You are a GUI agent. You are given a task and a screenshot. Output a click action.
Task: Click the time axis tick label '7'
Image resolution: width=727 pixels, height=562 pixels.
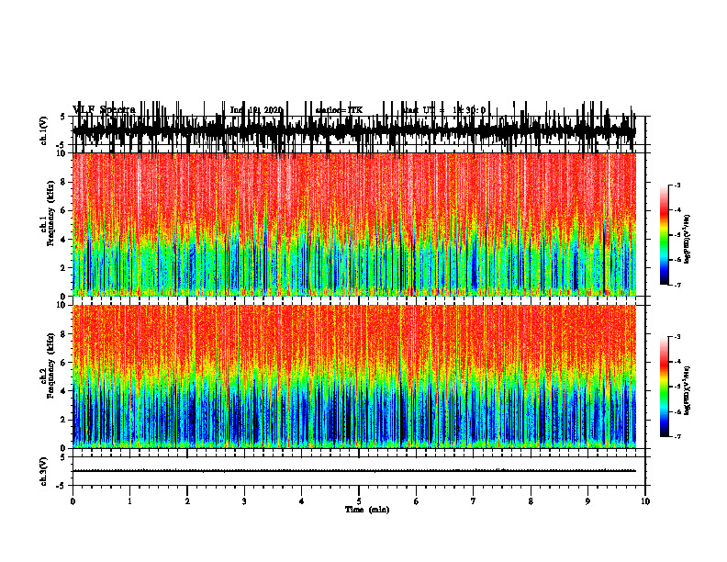tap(474, 501)
